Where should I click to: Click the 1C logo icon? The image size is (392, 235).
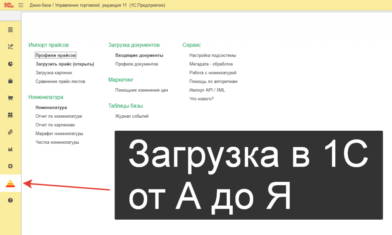click(x=9, y=5)
